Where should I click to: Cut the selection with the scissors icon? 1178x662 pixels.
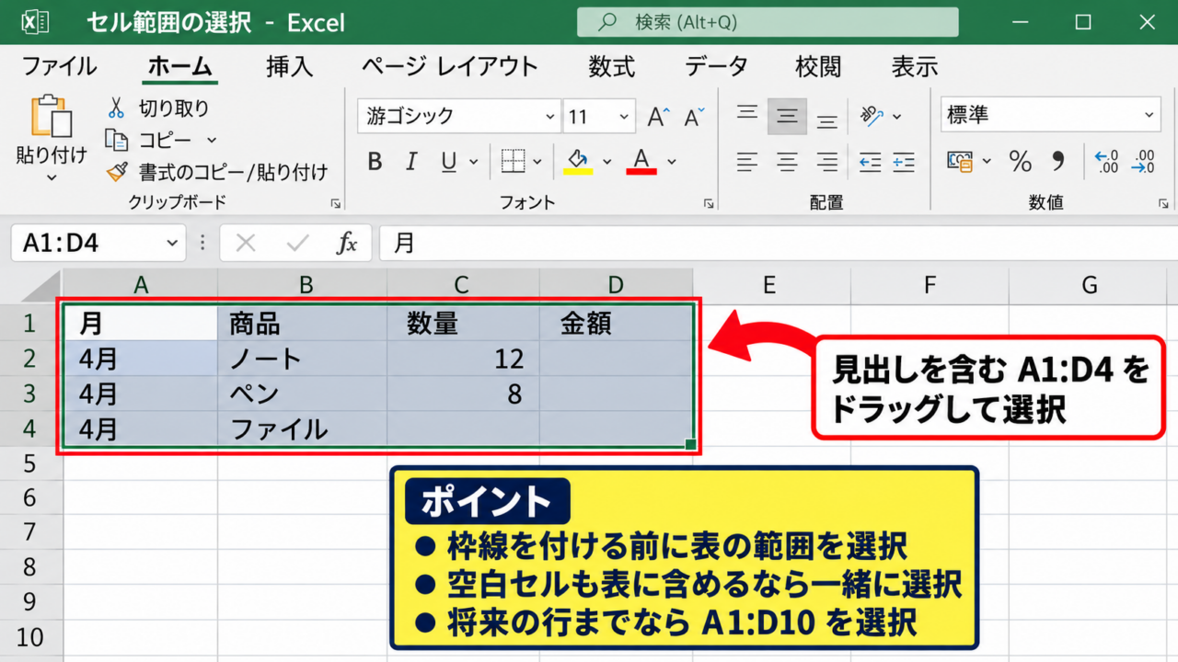[116, 108]
